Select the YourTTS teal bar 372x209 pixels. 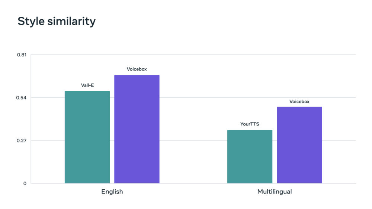(x=250, y=156)
